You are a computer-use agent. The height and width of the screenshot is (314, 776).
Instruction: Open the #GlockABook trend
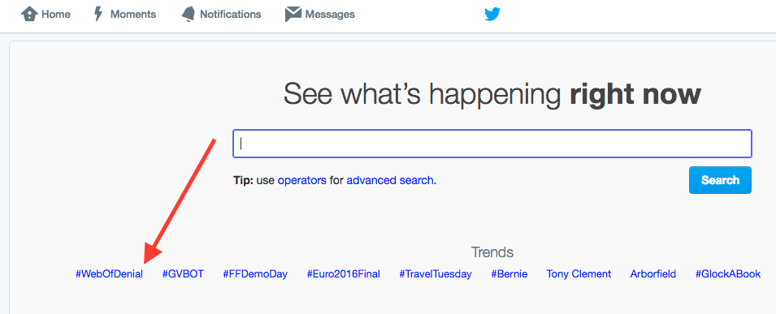coord(728,274)
